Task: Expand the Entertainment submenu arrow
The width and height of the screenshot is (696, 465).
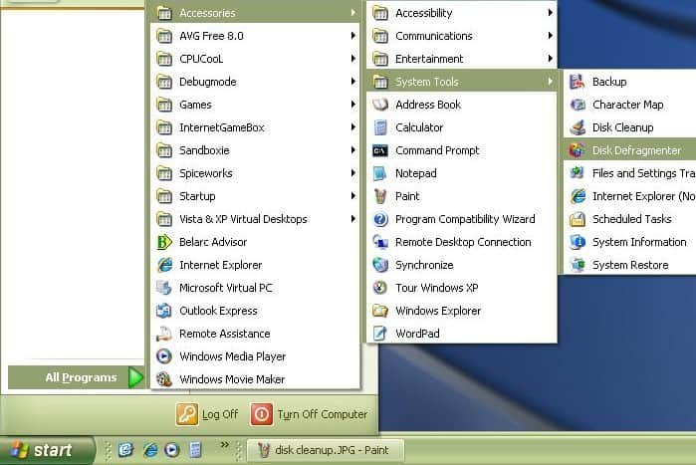Action: (x=550, y=59)
